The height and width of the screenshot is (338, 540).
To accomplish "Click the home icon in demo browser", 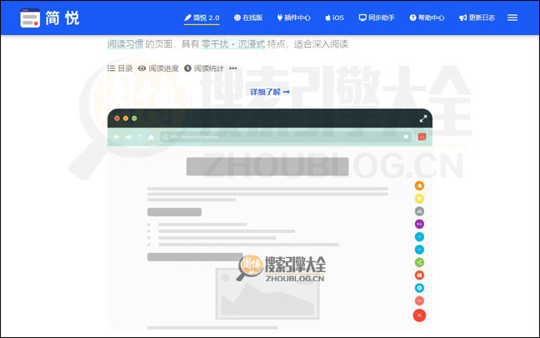I will tap(151, 137).
